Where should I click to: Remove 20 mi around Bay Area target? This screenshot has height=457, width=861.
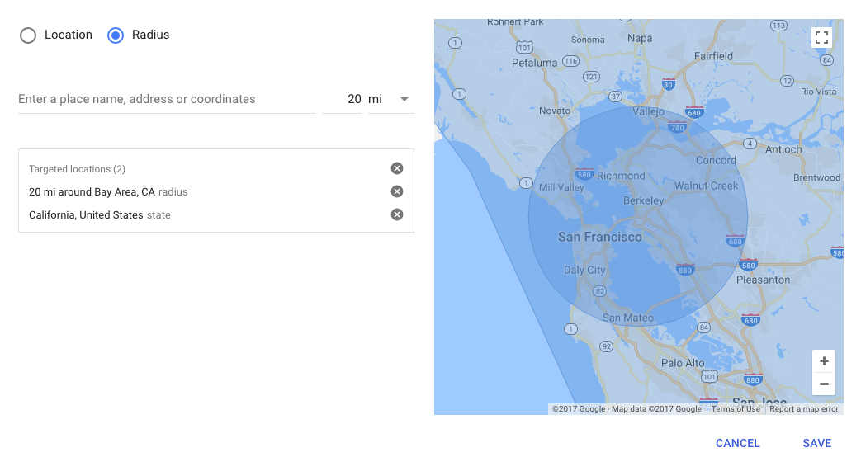pos(397,191)
